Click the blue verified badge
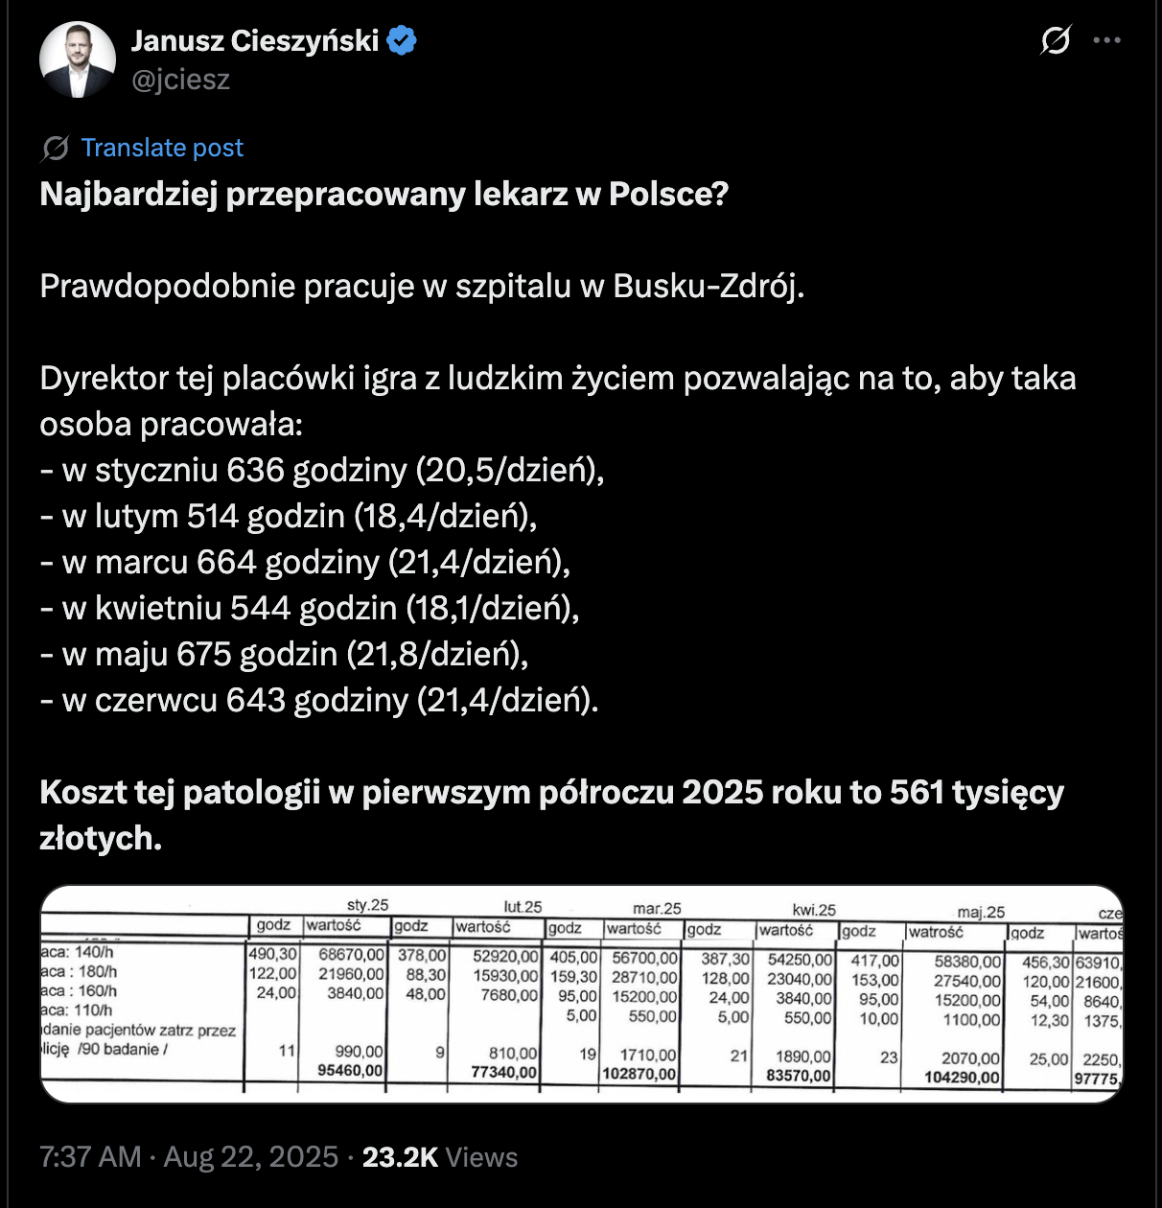 coord(401,41)
